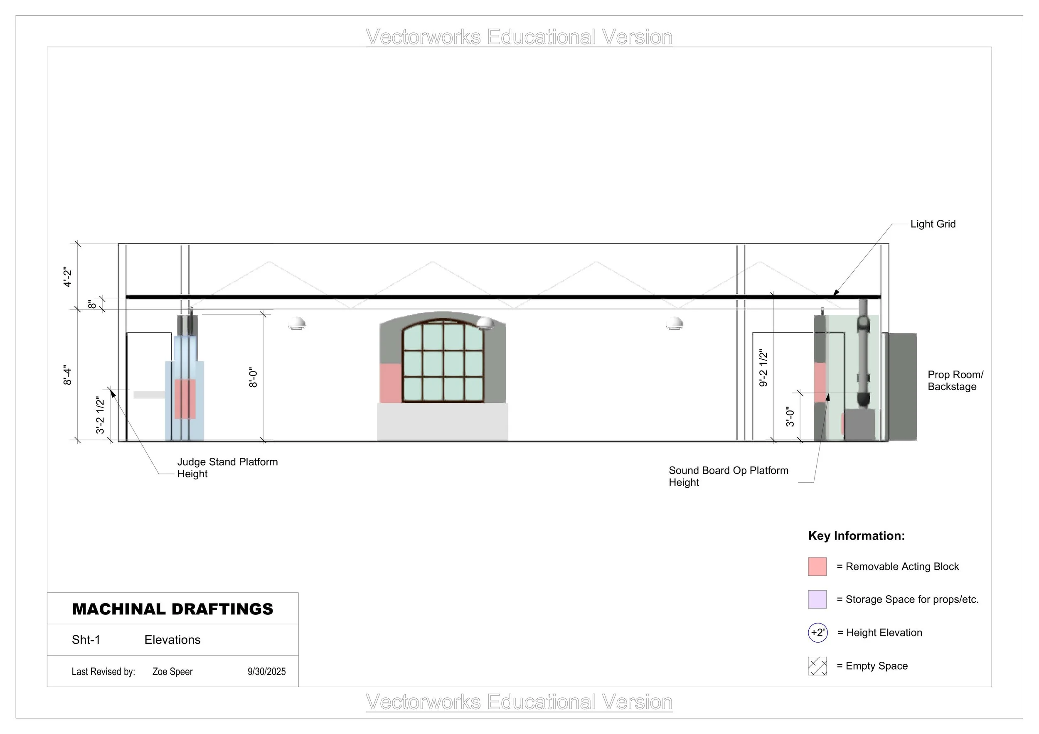This screenshot has height=734, width=1039.
Task: Click the 9/30/2025 revision date
Action: tap(266, 672)
